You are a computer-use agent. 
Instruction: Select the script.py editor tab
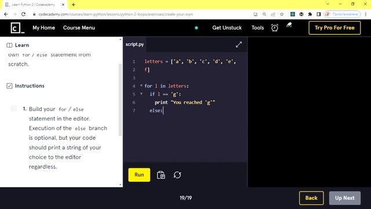(x=134, y=45)
